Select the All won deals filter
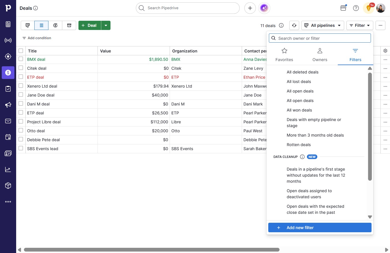The image size is (390, 253). click(x=299, y=110)
